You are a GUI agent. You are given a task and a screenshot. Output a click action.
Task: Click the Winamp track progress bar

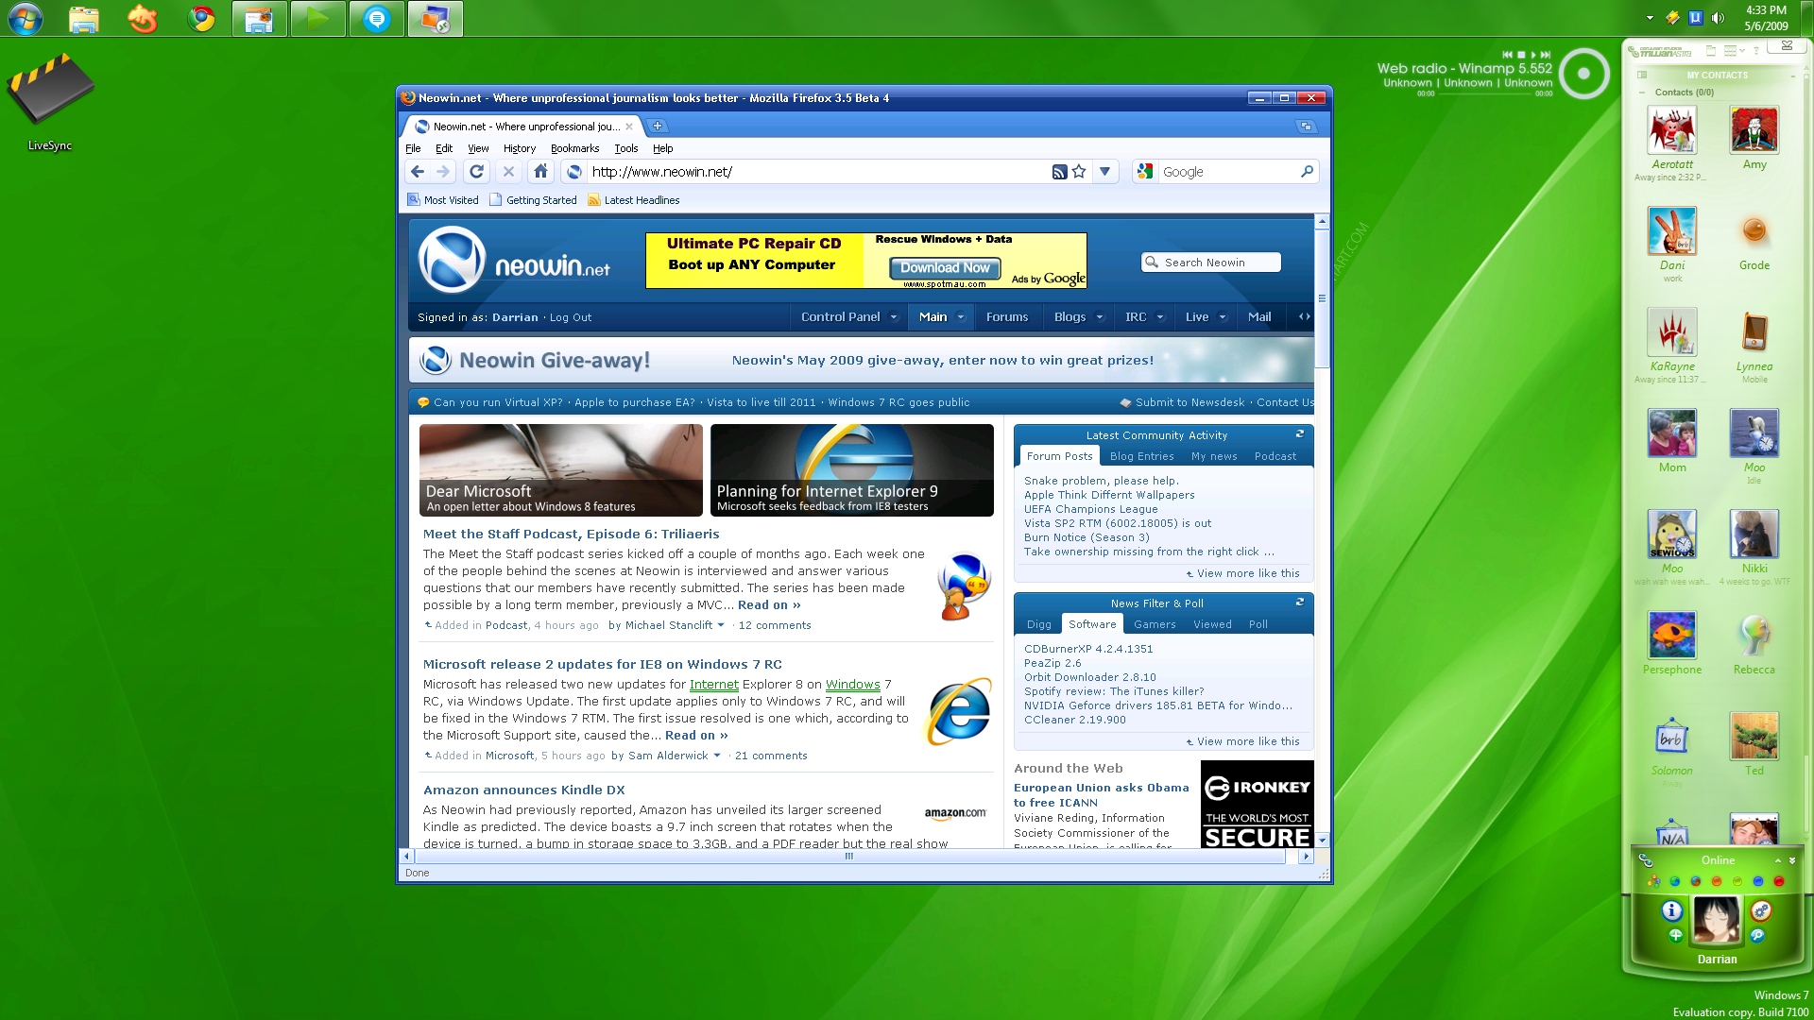point(1483,93)
